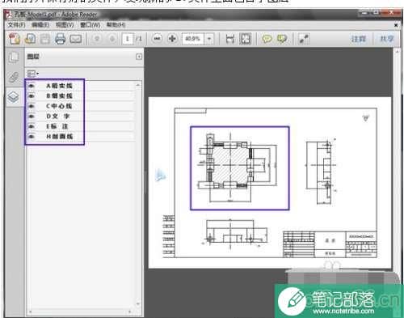This screenshot has width=404, height=318.
Task: Click layers list scroll down arrow
Action: 138,304
